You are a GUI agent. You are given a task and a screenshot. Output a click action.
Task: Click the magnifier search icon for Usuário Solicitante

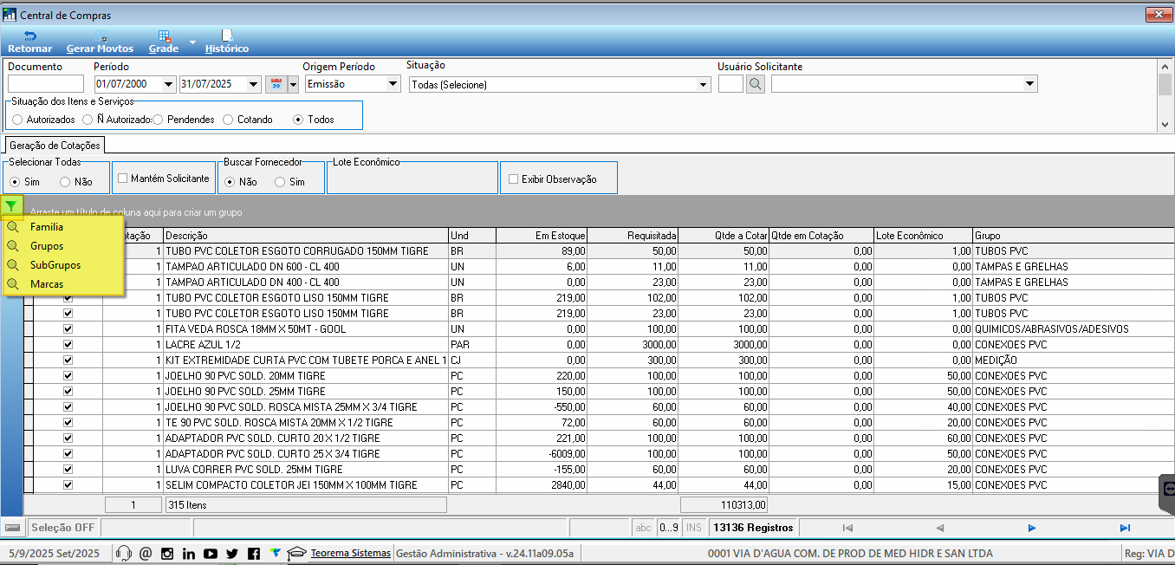click(x=755, y=84)
